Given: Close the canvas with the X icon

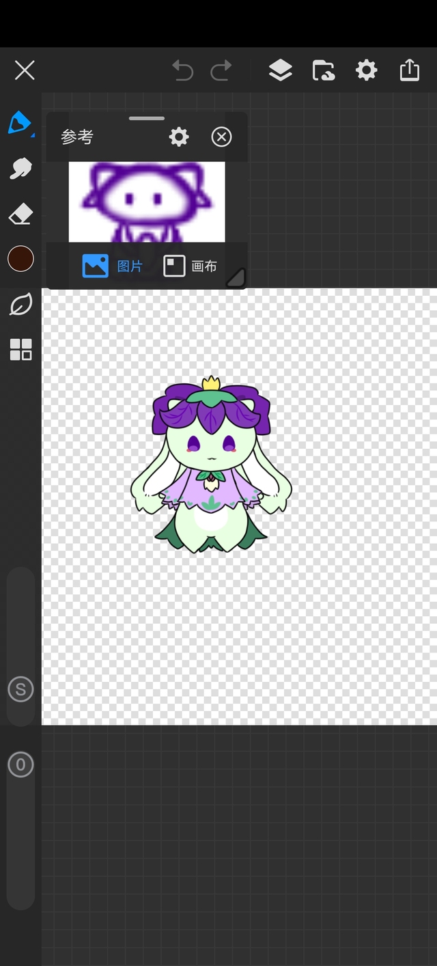Looking at the screenshot, I should [x=25, y=70].
